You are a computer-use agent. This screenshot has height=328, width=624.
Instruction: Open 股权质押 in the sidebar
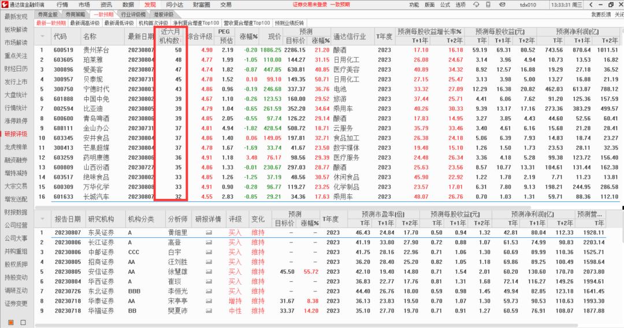click(16, 264)
